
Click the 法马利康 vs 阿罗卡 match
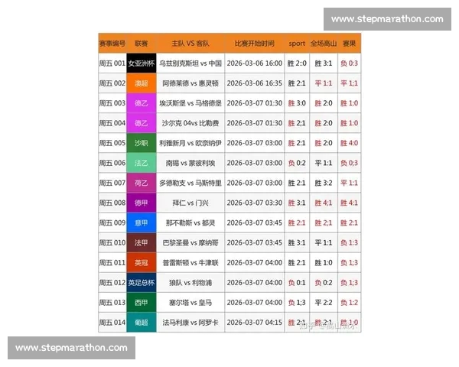tap(190, 322)
